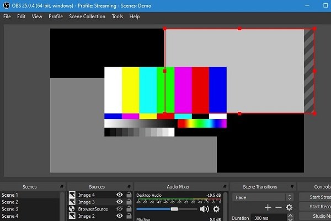Viewport: 331px width, 221px height.
Task: Open the Scene Collection menu
Action: [87, 17]
